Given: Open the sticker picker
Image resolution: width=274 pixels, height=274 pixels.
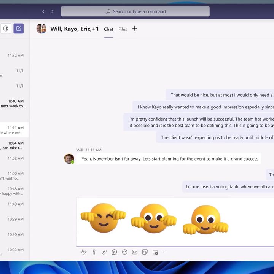Looking at the screenshot, I should [145, 252].
